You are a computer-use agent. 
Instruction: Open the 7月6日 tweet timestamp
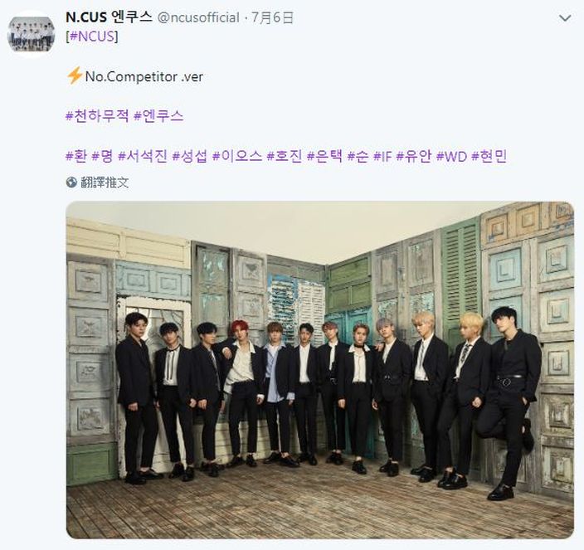[273, 17]
